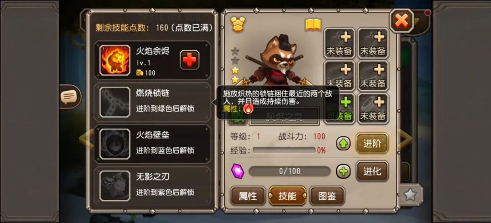Switch to the 图鉴 tab
Viewport: 491px width, 223px height.
pos(327,196)
